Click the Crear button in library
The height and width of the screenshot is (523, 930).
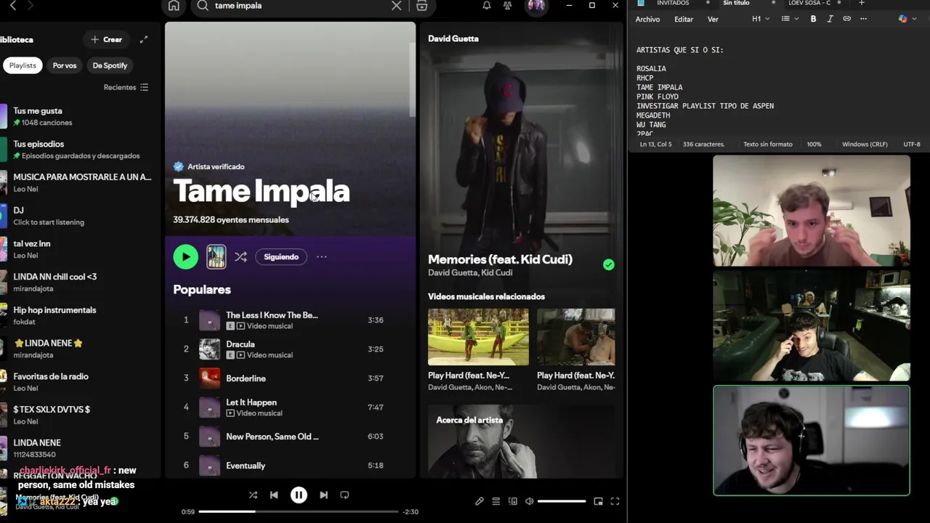click(106, 39)
